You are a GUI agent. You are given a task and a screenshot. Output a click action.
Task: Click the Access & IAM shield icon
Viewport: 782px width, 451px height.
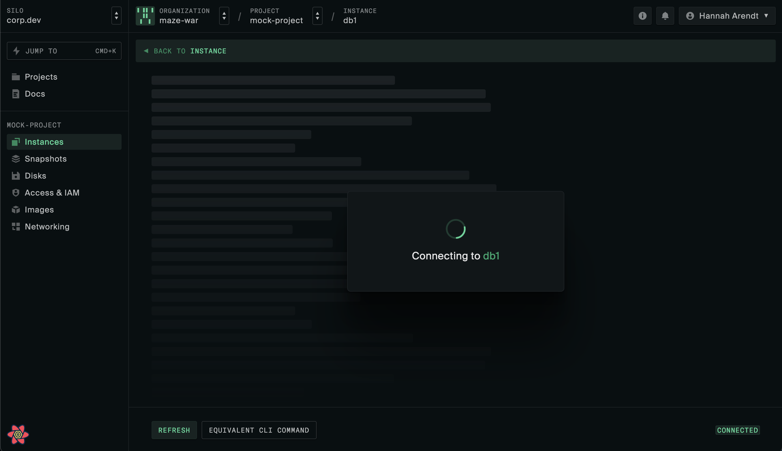pos(16,193)
